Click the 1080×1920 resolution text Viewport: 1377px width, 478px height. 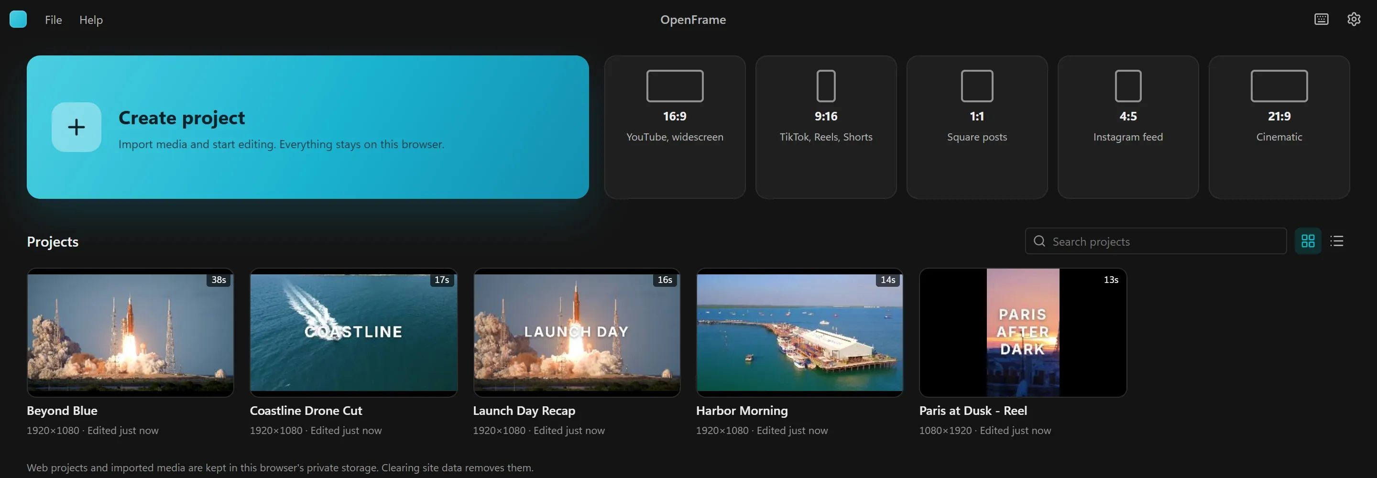[945, 430]
